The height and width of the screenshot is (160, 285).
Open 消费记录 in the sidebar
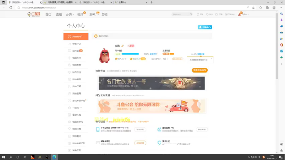click(76, 150)
